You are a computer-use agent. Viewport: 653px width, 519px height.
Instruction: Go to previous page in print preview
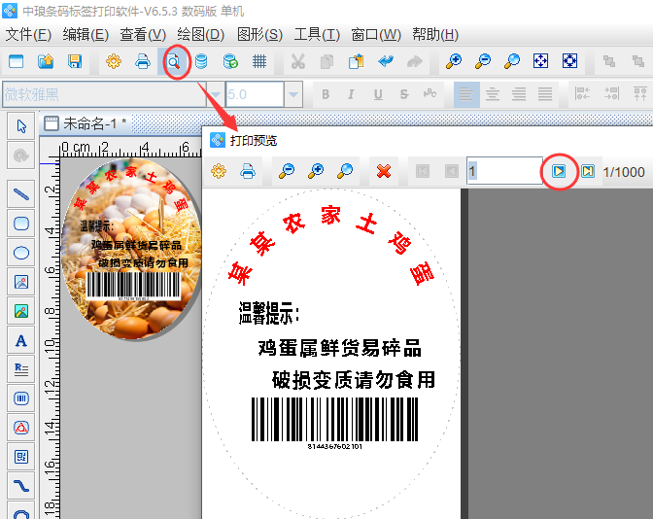[452, 171]
